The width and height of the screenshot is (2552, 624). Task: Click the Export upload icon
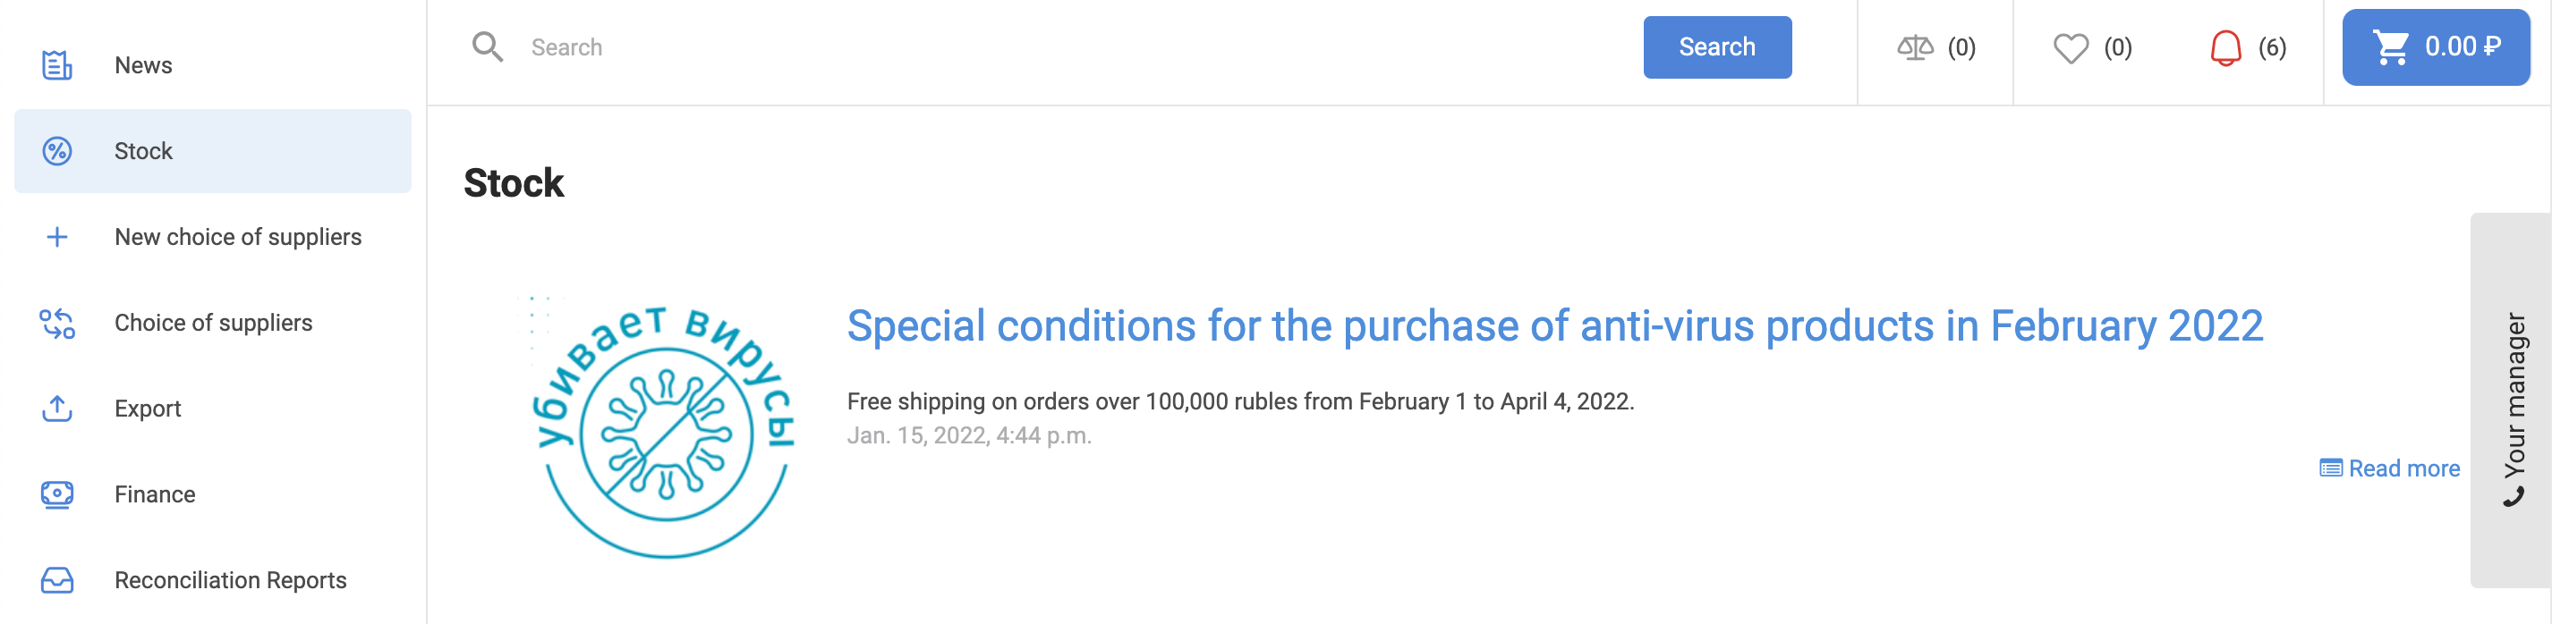(x=56, y=409)
